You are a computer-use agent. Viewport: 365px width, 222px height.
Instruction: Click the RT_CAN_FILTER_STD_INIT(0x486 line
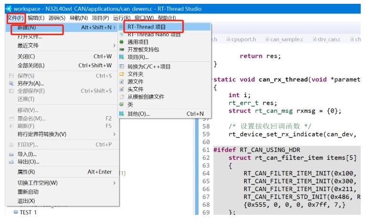(x=302, y=197)
